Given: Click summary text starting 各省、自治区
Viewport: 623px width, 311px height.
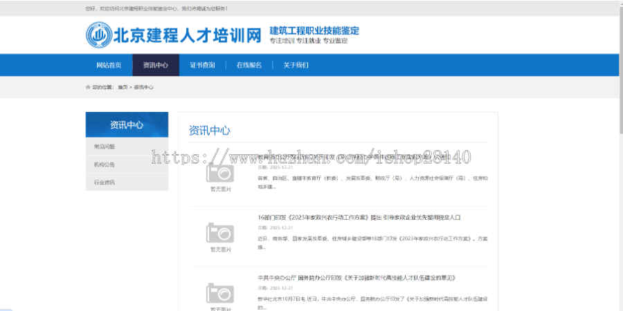Looking at the screenshot, I should pyautogui.click(x=372, y=182).
